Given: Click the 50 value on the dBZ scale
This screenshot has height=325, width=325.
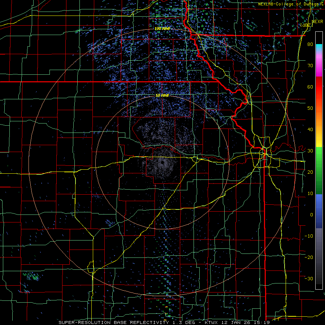Looking at the screenshot, I should (x=310, y=108).
